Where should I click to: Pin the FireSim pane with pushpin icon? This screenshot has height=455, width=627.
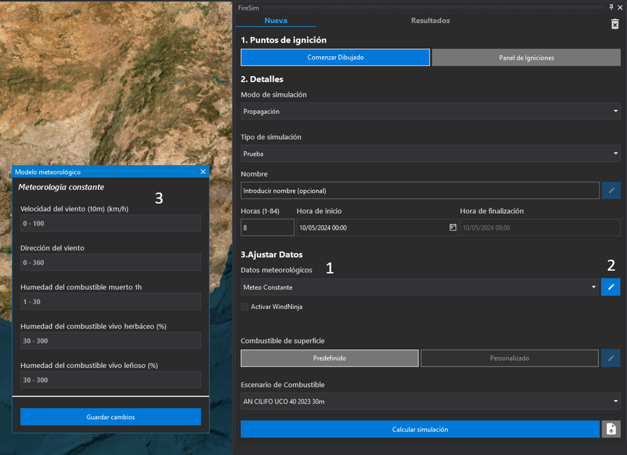(611, 7)
